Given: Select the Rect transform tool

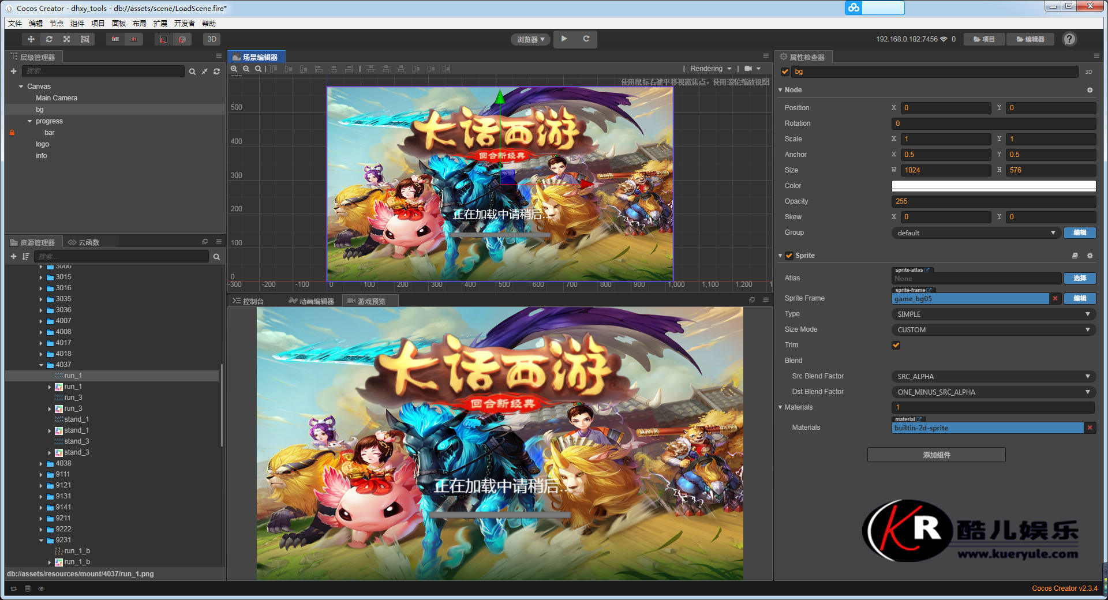Looking at the screenshot, I should 85,39.
